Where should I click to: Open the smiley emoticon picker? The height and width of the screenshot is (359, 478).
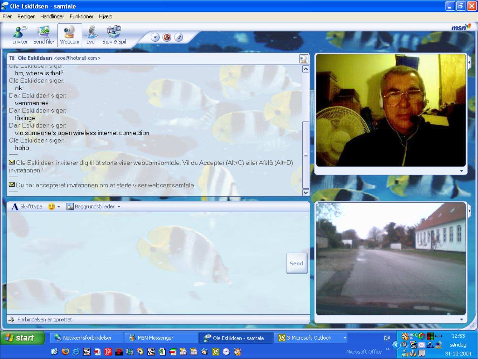(51, 207)
